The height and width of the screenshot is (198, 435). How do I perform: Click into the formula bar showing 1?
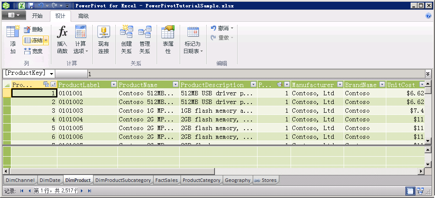pyautogui.click(x=255, y=74)
